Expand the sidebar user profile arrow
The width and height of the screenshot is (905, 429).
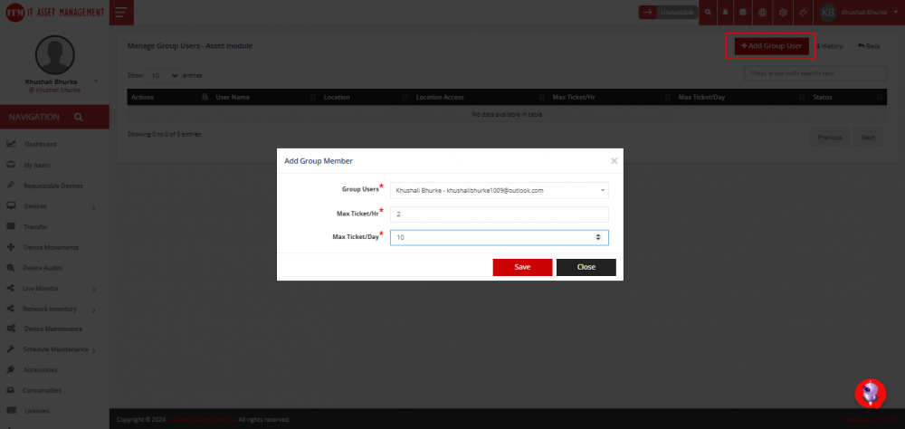pyautogui.click(x=95, y=82)
